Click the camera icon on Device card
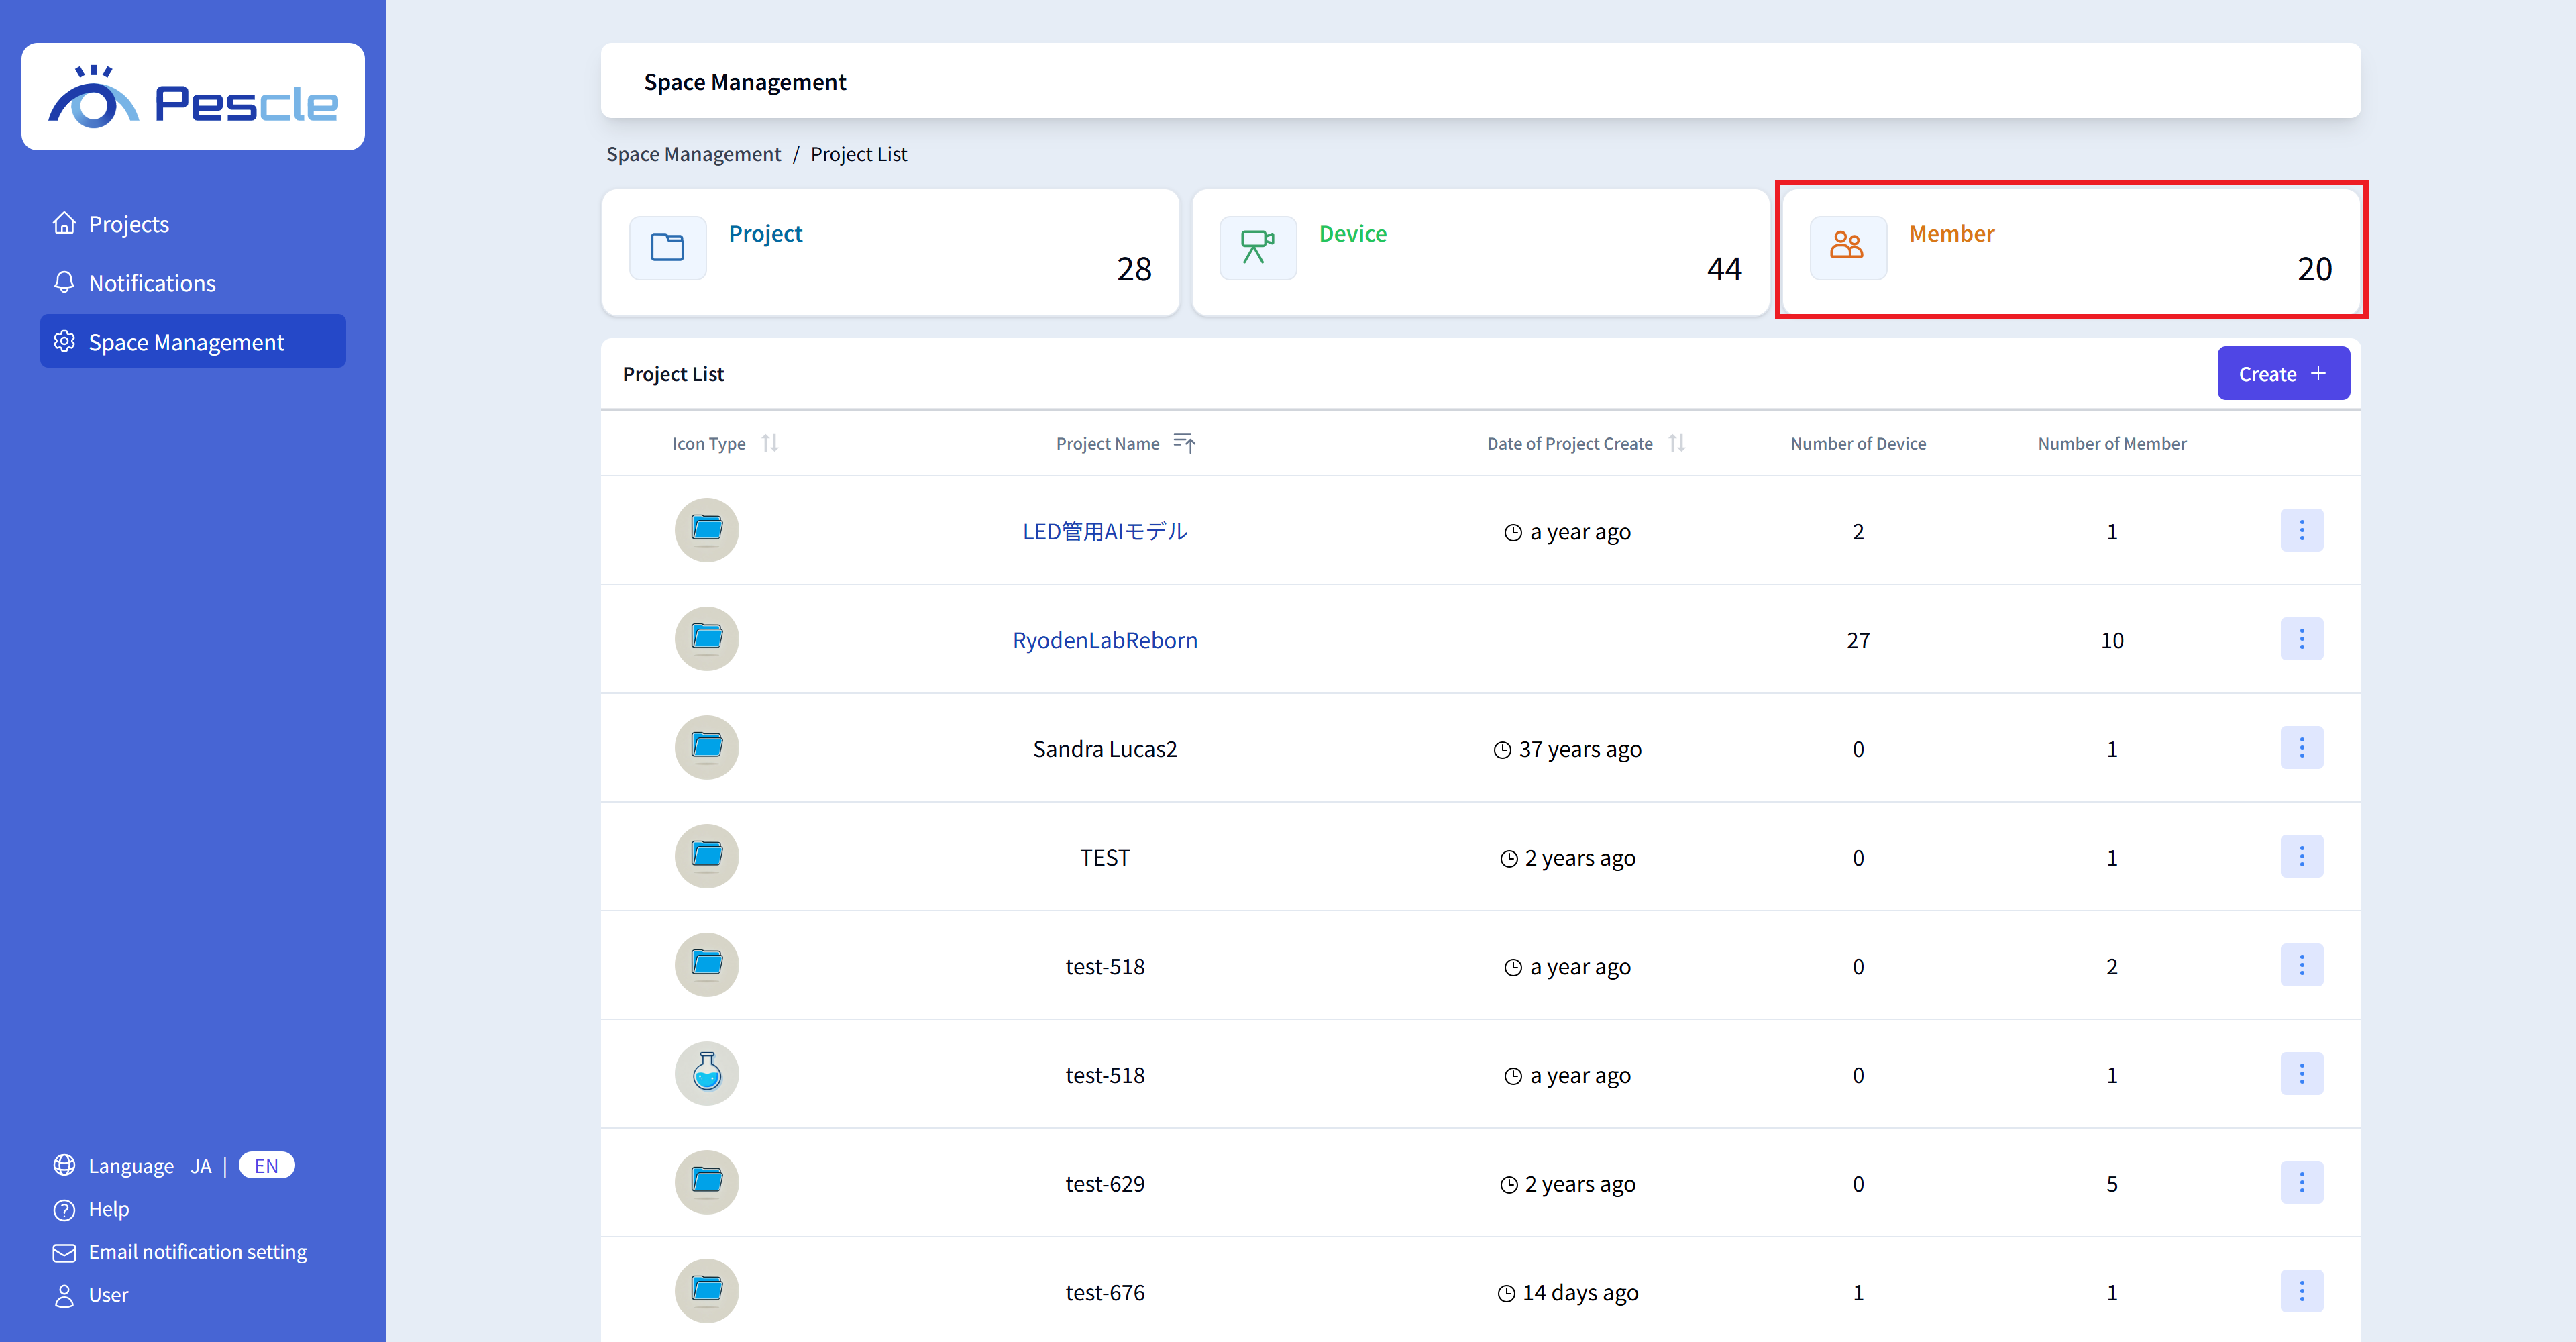Screen dimensions: 2576x1342 tap(1257, 247)
